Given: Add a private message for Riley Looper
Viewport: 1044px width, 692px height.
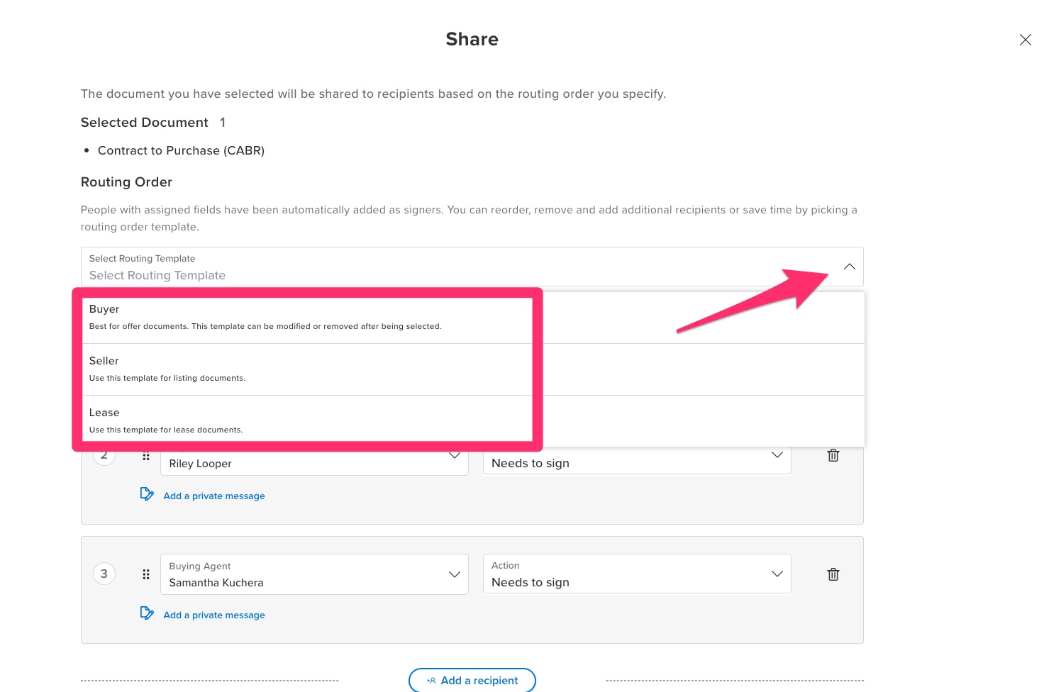Looking at the screenshot, I should tap(213, 496).
